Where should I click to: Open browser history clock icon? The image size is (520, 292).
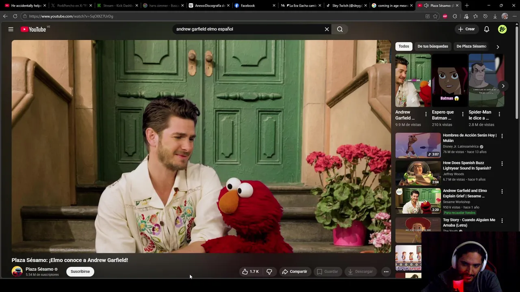pos(485,16)
